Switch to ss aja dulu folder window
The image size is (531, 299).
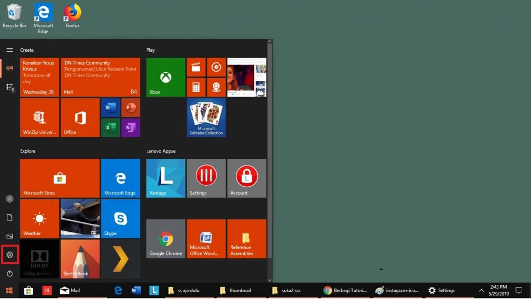(x=188, y=291)
